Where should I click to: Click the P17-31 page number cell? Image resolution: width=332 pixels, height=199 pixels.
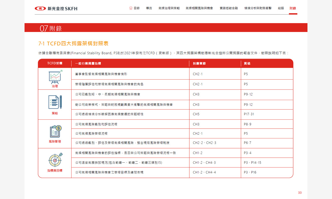click(x=249, y=114)
